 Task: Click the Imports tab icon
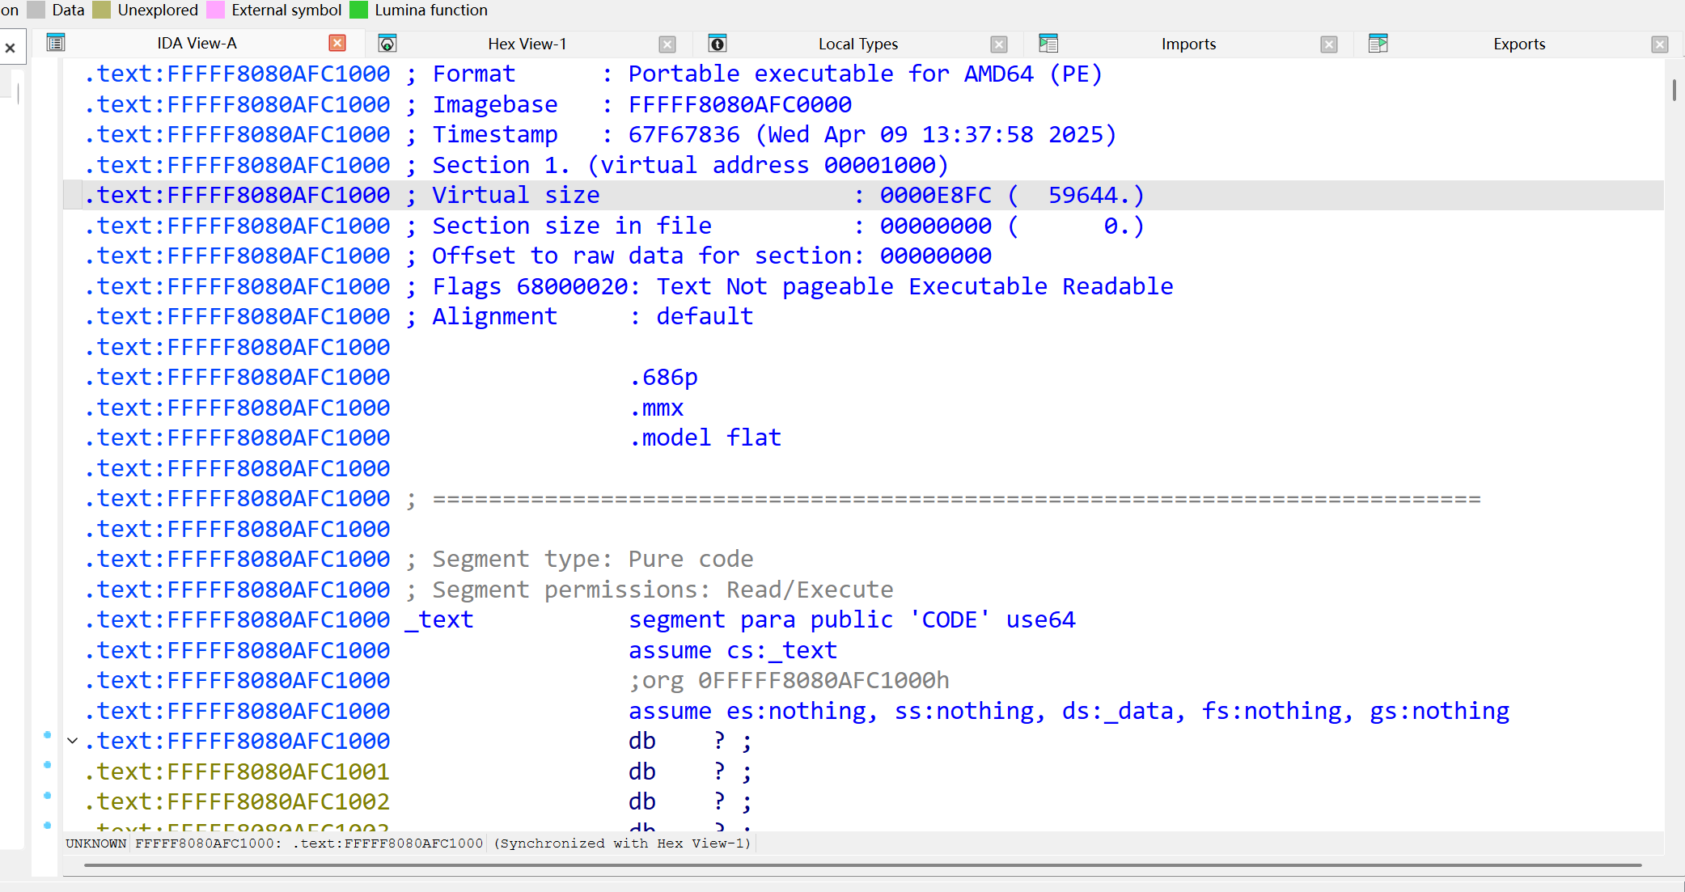[x=1048, y=44]
